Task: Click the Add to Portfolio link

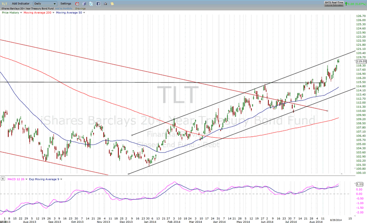Action: coord(64,8)
